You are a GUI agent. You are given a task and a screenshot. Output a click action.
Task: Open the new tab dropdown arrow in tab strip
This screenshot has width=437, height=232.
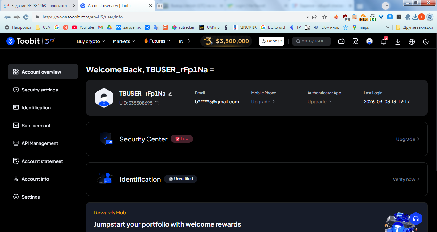(386, 5)
